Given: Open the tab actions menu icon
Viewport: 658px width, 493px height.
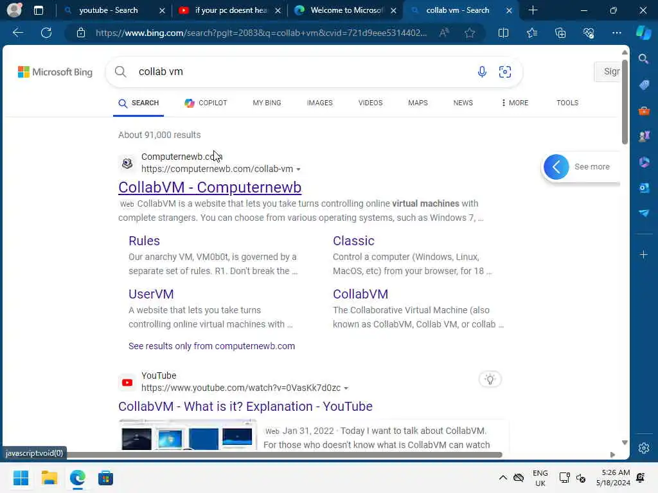Looking at the screenshot, I should pos(38,10).
